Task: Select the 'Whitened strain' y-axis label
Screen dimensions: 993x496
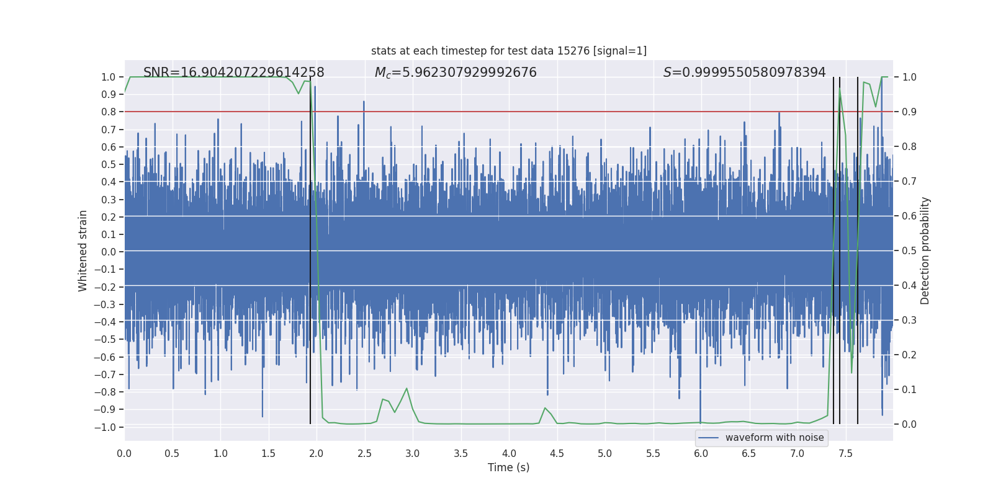Action: pos(83,250)
